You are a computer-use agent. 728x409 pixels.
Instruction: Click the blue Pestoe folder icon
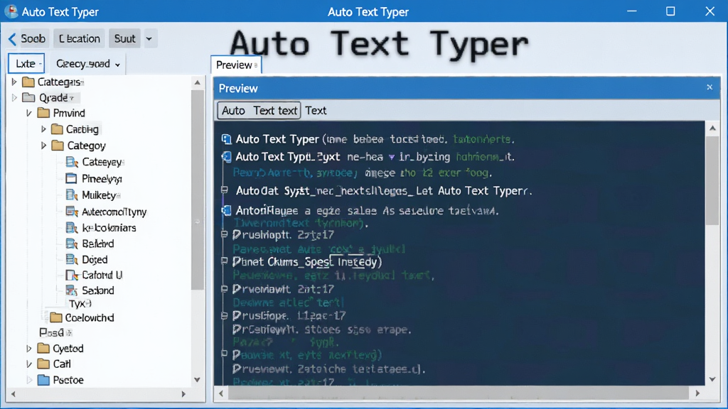click(43, 380)
